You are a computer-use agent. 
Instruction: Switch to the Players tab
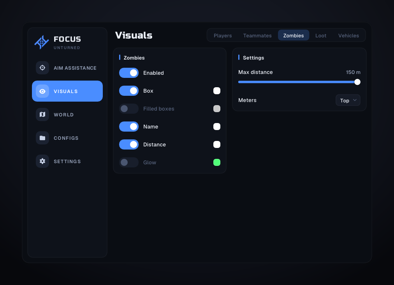pos(223,35)
